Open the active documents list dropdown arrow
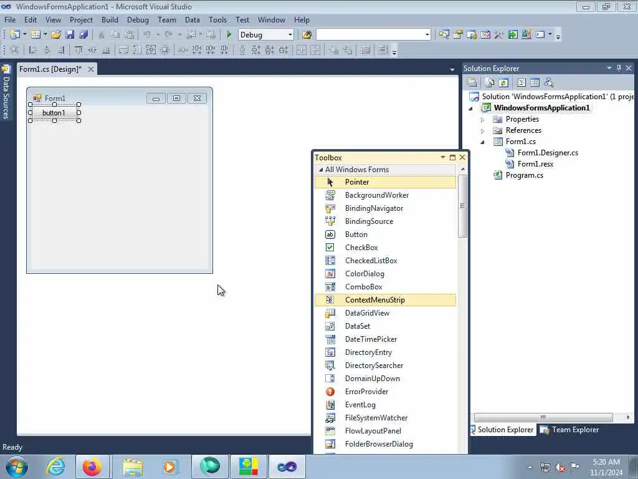This screenshot has height=479, width=638. [x=452, y=69]
